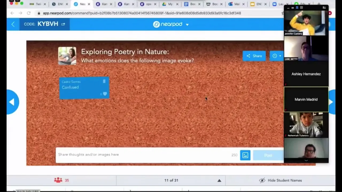Attach an image with the picture icon
This screenshot has width=342, height=192.
point(245,155)
